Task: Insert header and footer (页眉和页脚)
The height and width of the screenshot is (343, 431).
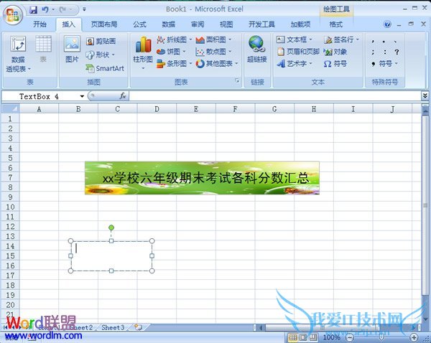Action: tap(299, 52)
